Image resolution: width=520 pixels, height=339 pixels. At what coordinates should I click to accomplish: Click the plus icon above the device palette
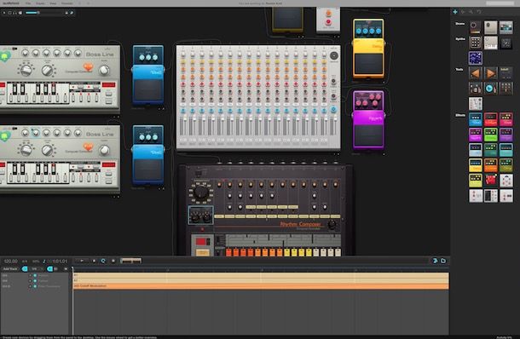(455, 12)
